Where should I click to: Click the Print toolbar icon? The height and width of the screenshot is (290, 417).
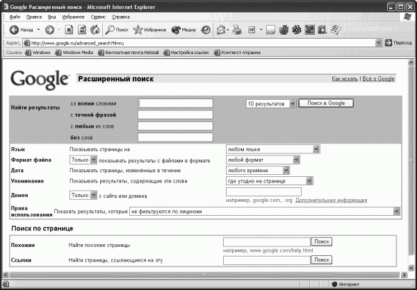pyautogui.click(x=237, y=30)
